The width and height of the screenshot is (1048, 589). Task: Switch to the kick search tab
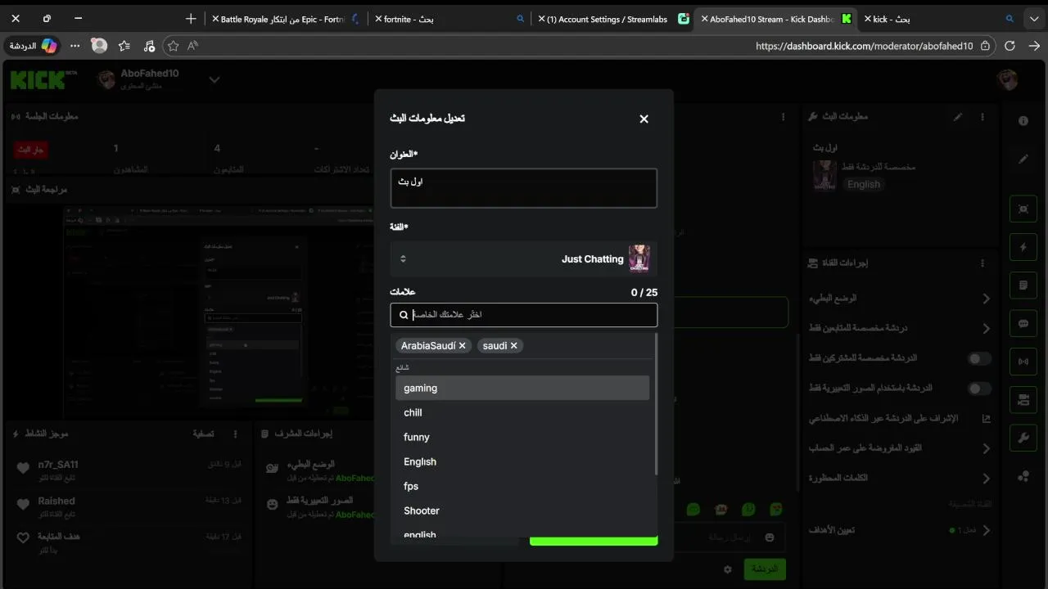pos(940,19)
